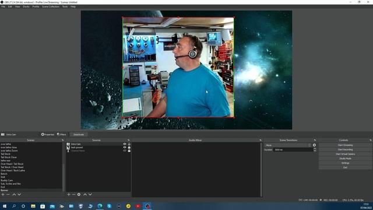The height and width of the screenshot is (210, 373).
Task: Open the View menu
Action: click(17, 6)
